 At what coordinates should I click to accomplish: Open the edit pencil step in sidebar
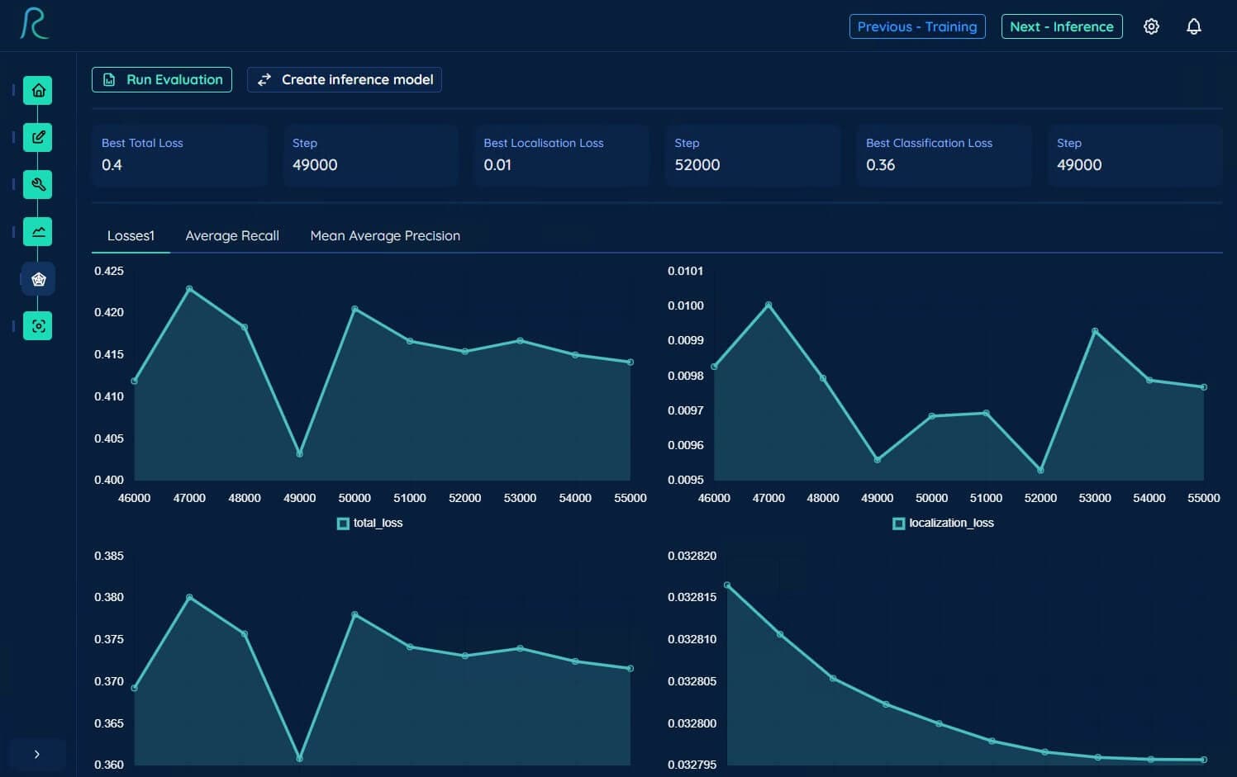38,137
